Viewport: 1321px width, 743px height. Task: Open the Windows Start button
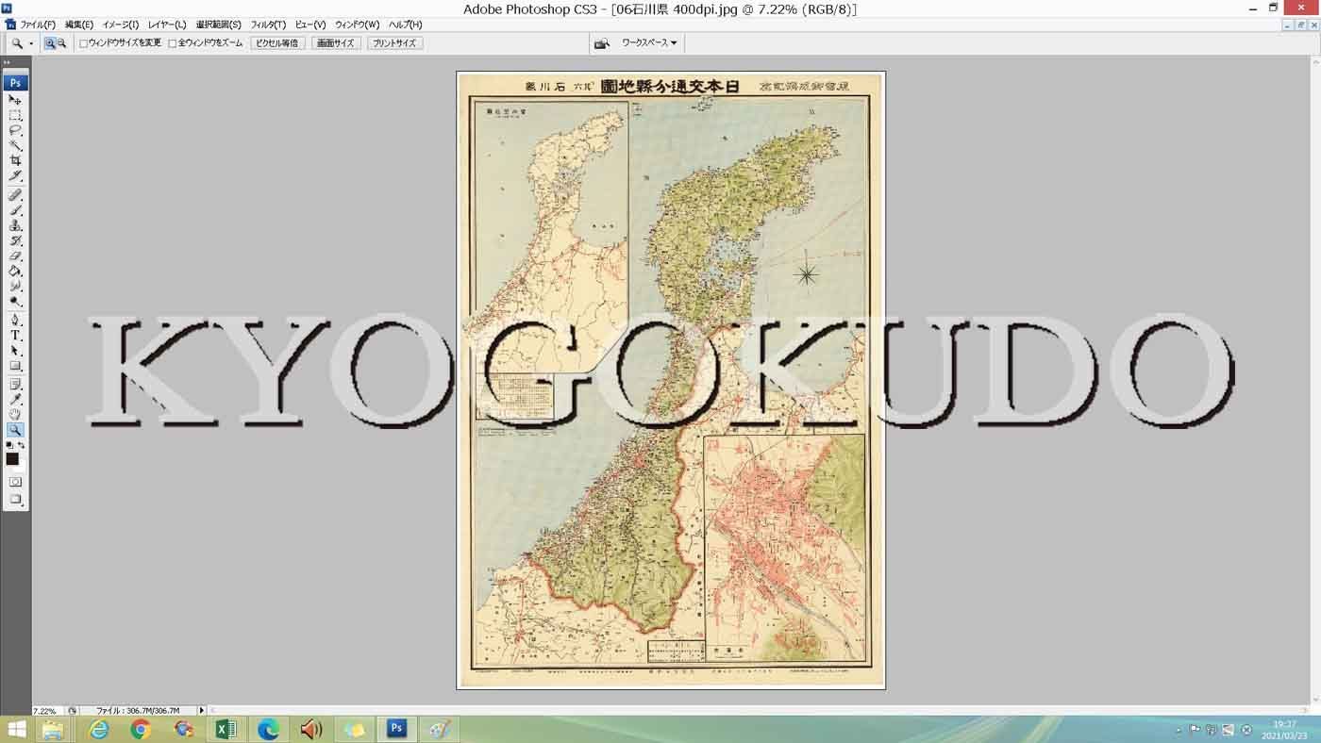tap(17, 729)
